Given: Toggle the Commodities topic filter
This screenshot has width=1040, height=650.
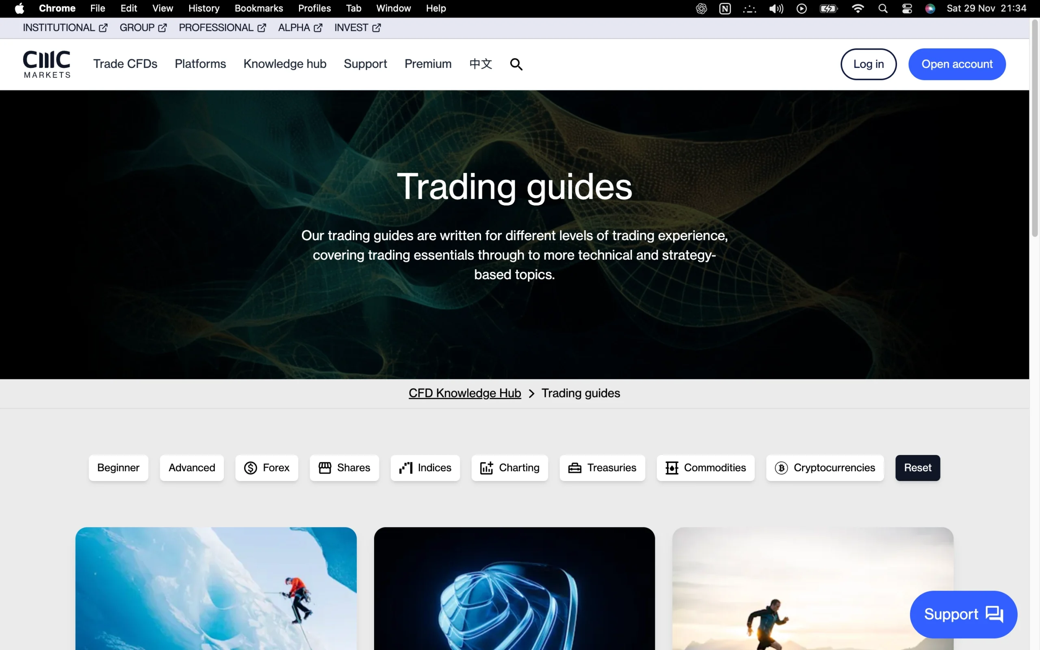Looking at the screenshot, I should click(705, 468).
